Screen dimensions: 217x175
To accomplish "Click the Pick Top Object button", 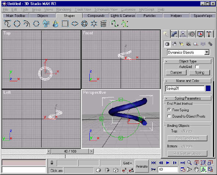I will coord(187,138).
